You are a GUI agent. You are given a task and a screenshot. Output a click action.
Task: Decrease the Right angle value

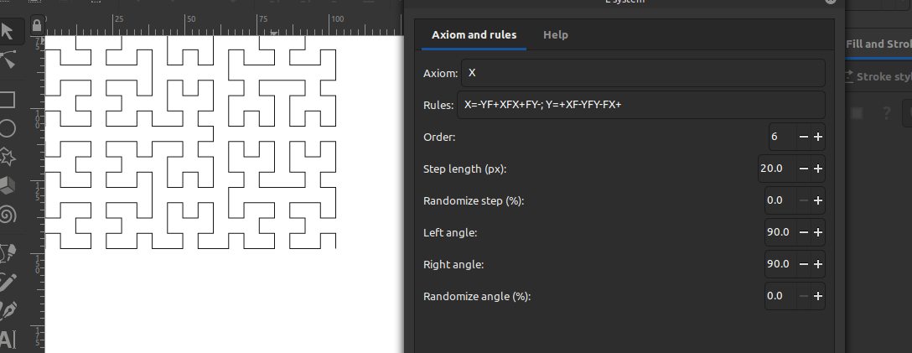(x=804, y=264)
